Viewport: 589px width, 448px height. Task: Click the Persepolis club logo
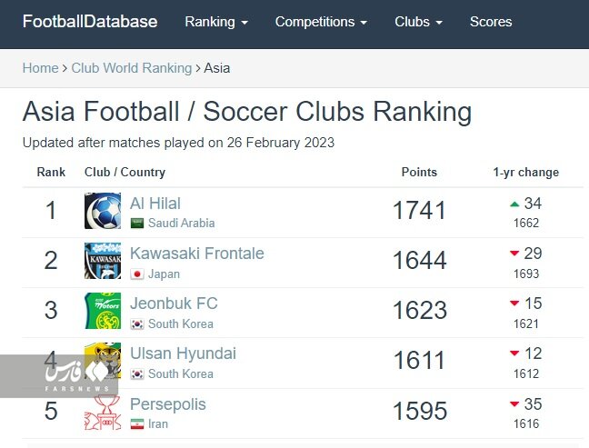(x=103, y=412)
